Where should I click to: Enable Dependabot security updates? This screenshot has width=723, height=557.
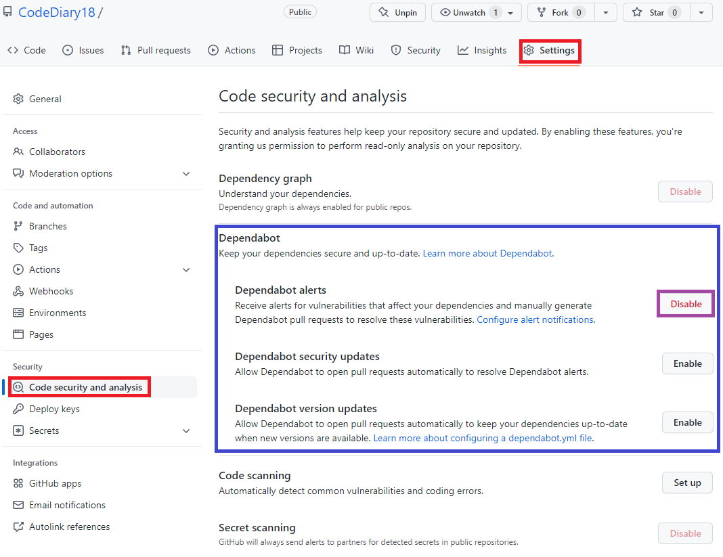(x=688, y=363)
